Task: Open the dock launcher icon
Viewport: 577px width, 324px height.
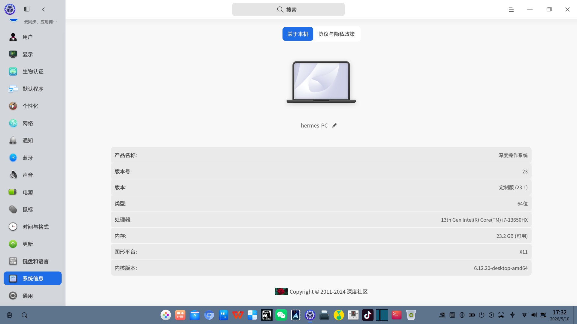Action: pyautogui.click(x=166, y=315)
